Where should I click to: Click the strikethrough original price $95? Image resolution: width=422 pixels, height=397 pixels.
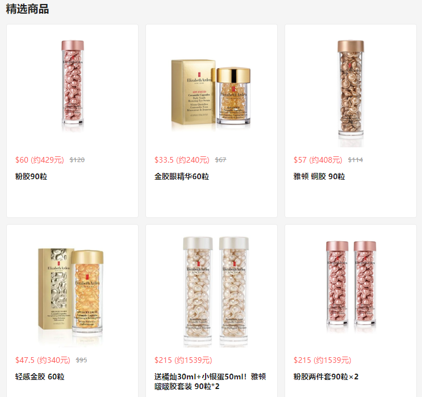point(81,360)
